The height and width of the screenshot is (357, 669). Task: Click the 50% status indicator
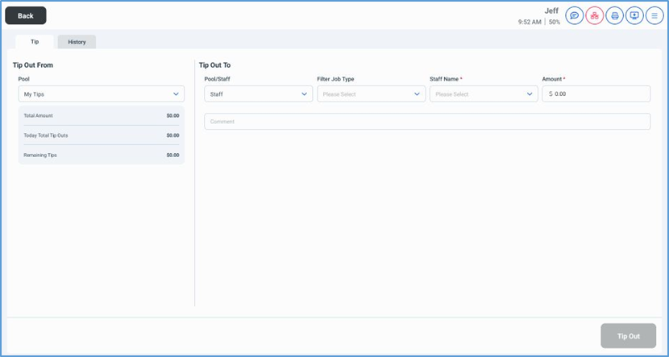pos(555,23)
